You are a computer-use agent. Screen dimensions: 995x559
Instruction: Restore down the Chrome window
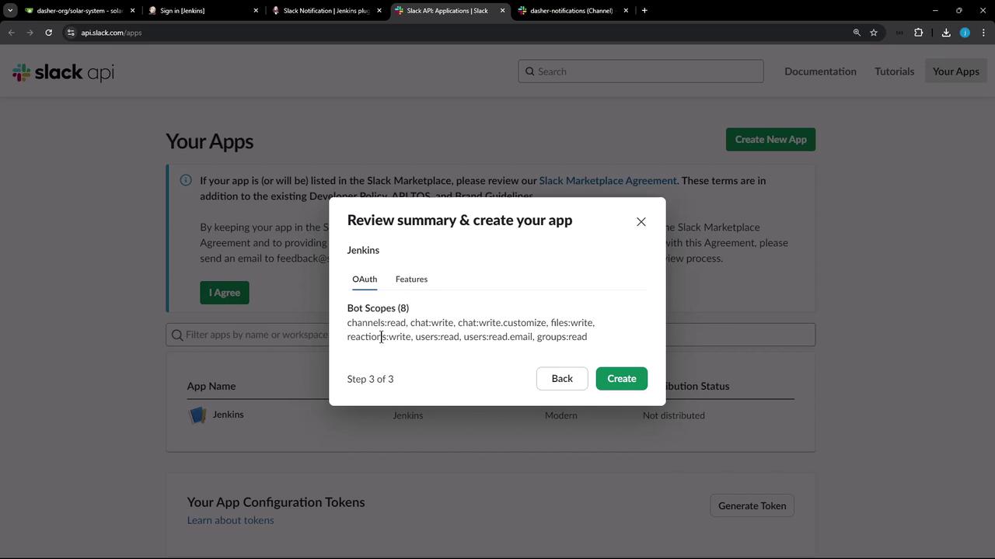pyautogui.click(x=959, y=11)
